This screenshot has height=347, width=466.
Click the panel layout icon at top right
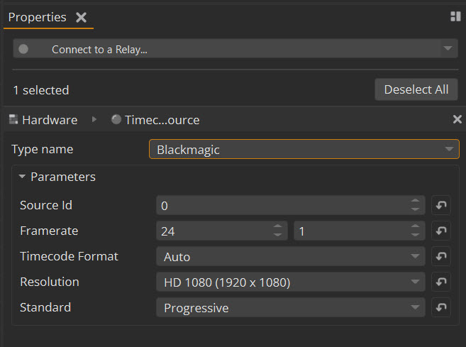click(x=455, y=16)
